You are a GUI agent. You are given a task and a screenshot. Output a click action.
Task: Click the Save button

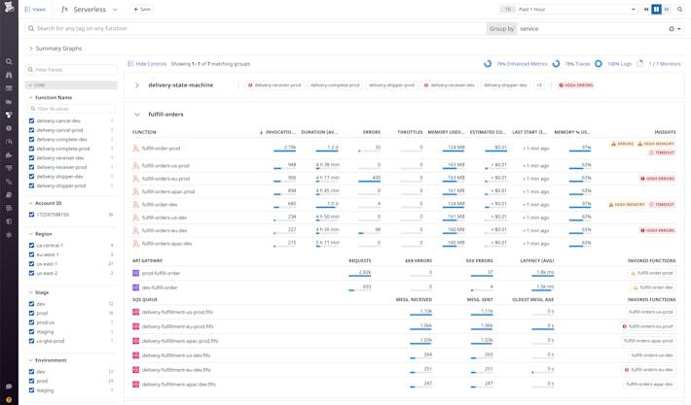[x=141, y=10]
